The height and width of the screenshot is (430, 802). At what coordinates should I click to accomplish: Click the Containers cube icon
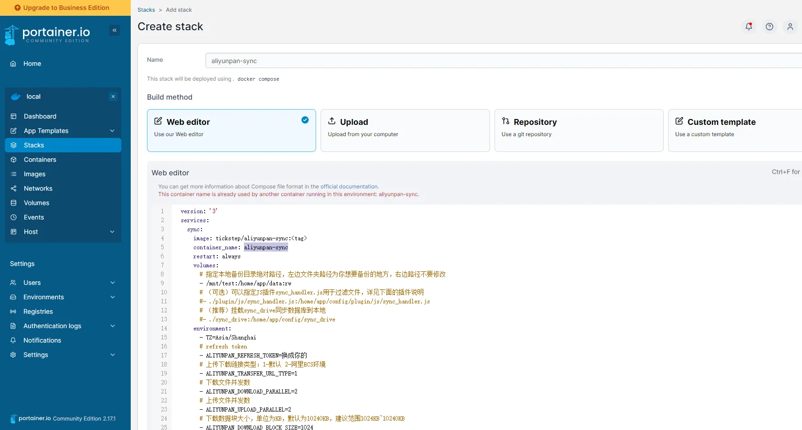click(14, 160)
